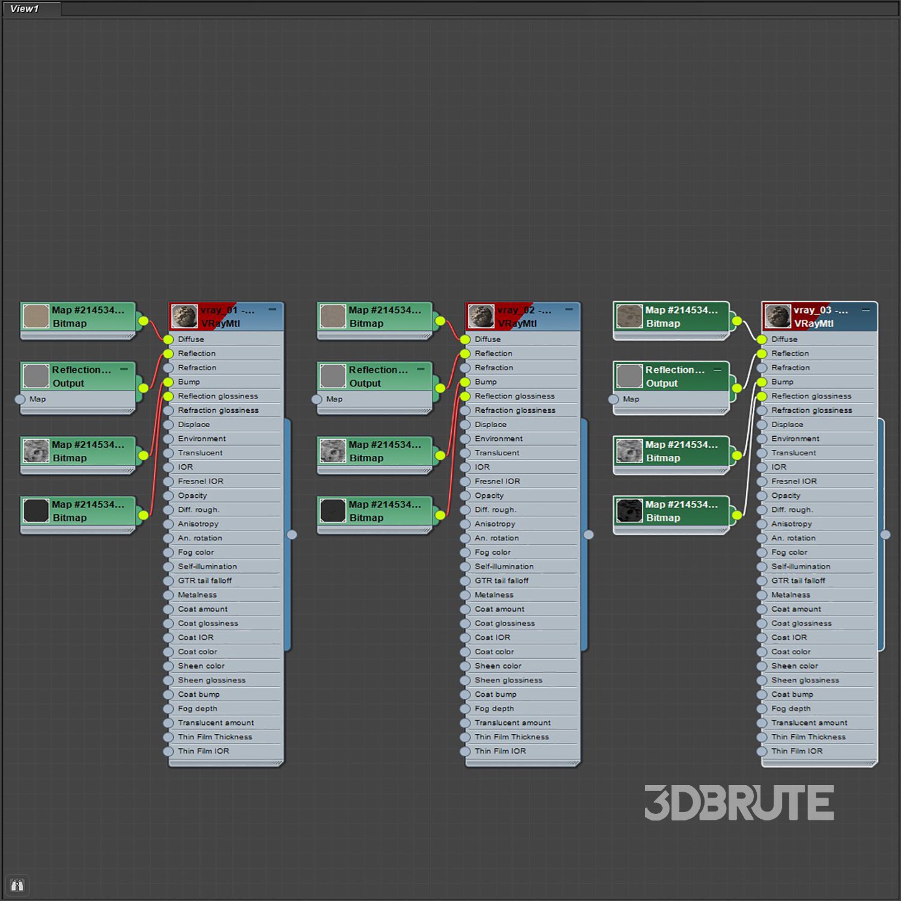The image size is (901, 901).
Task: Select the Bump input socket on vray_01
Action: point(168,382)
